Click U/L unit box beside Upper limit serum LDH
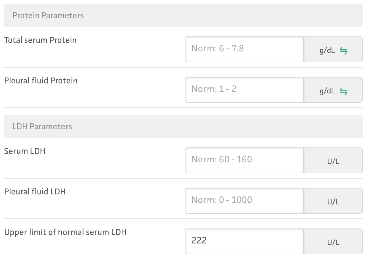 coord(333,242)
